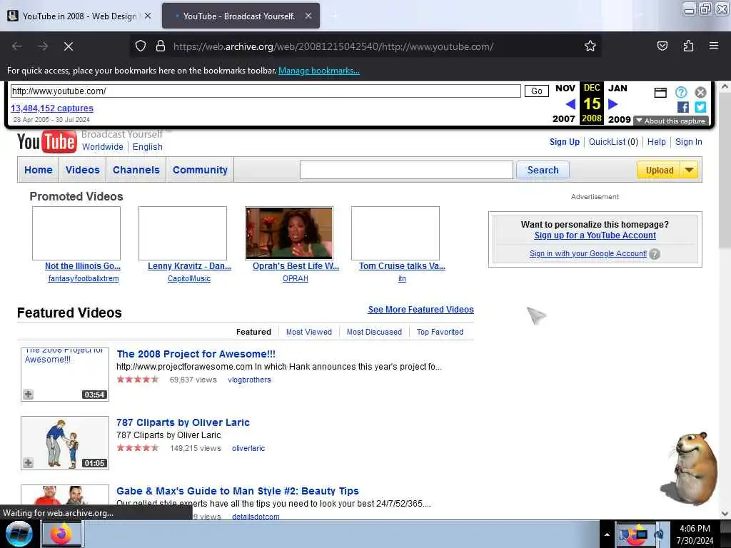Focus the YouTube search input field
This screenshot has height=548, width=731.
tap(406, 170)
